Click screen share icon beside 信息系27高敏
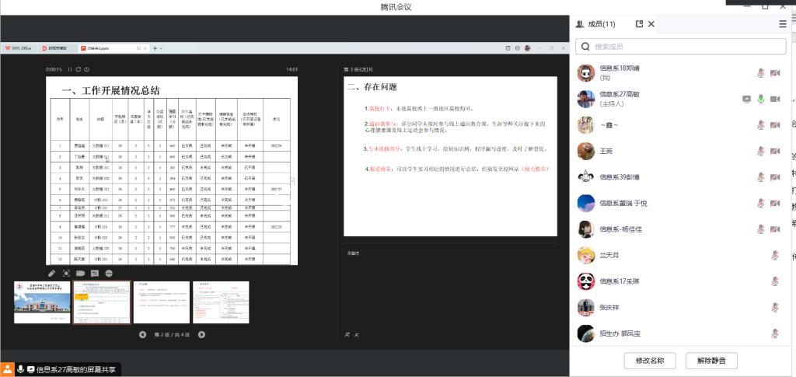Viewport: 796px width, 377px height. point(747,99)
